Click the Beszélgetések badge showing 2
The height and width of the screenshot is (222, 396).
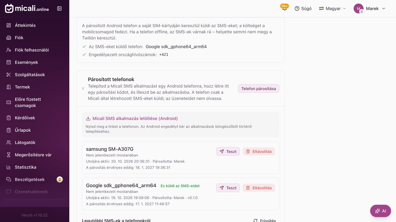[60, 179]
